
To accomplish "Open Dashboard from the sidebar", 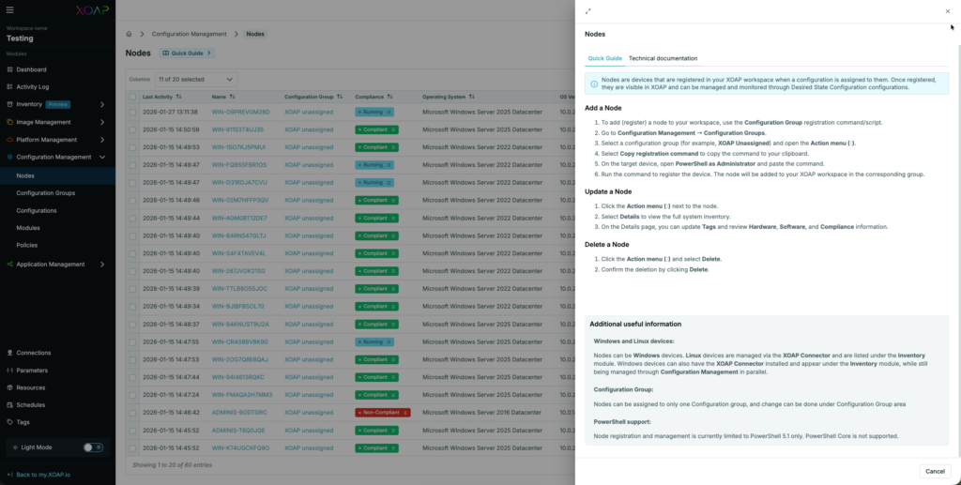I will click(x=31, y=69).
